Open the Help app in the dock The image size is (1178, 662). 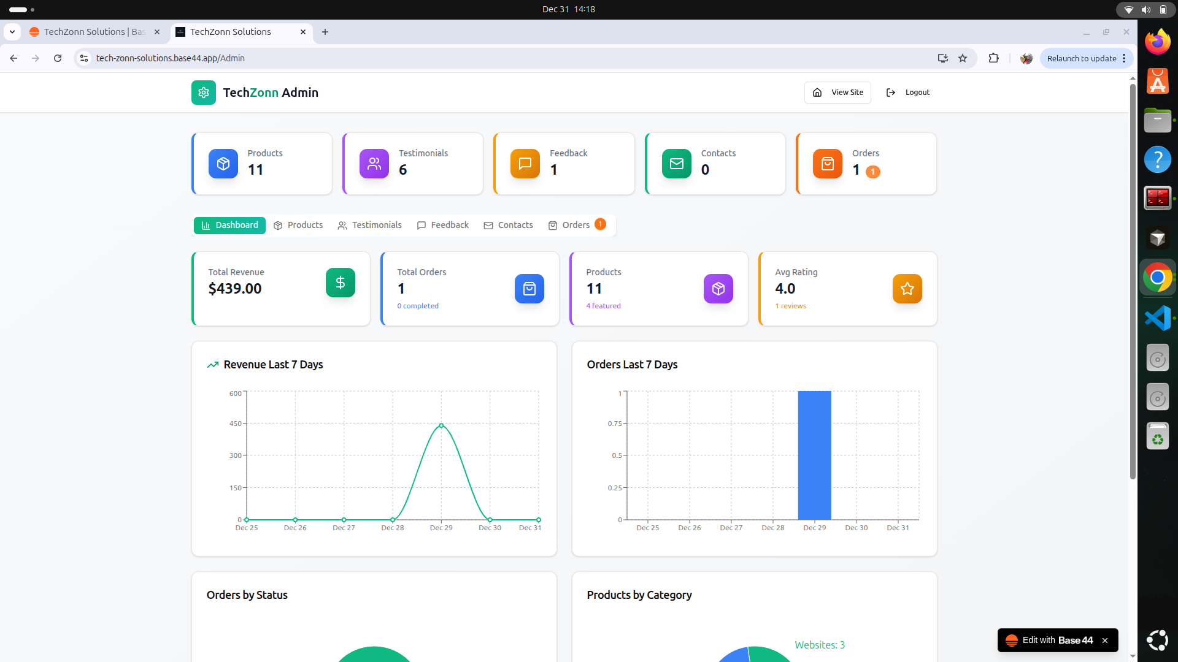1158,159
